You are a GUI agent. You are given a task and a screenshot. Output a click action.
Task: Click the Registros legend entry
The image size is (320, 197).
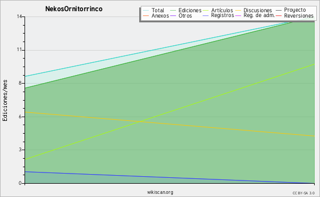click(218, 15)
